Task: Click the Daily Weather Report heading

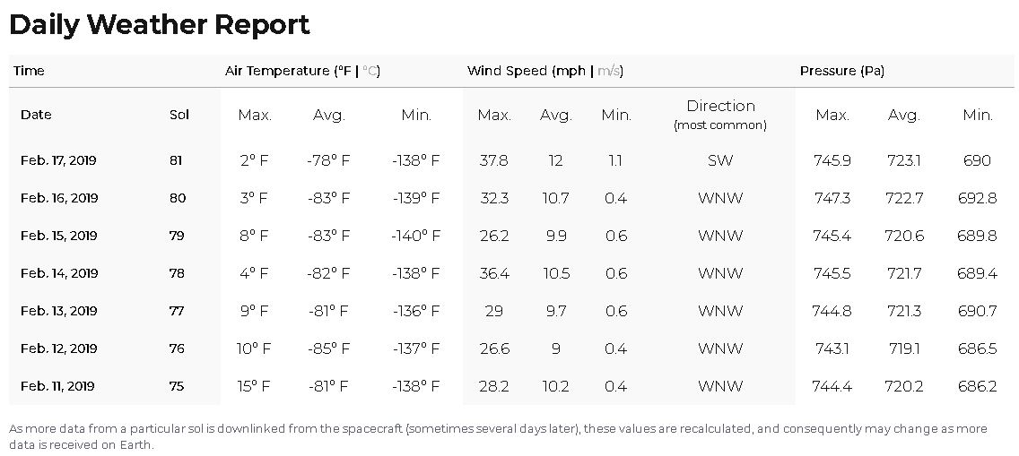Action: 160,24
